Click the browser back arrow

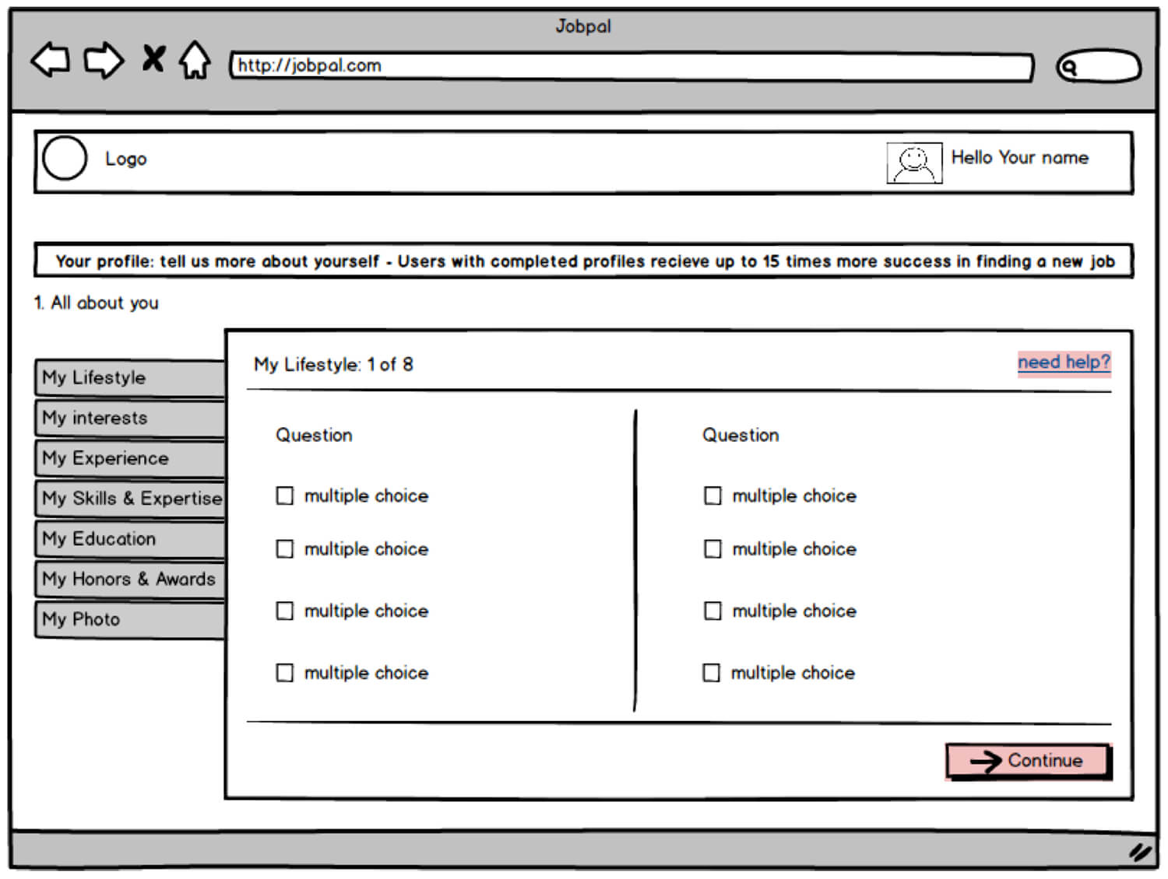tap(50, 60)
